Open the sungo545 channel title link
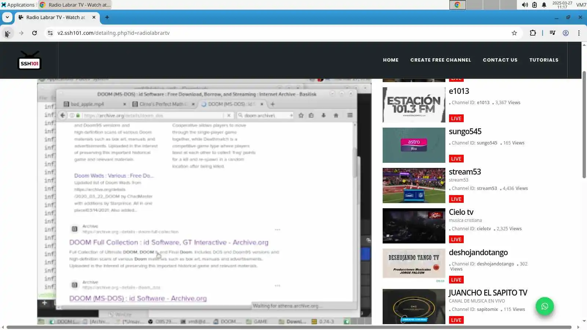This screenshot has width=587, height=330. [465, 132]
